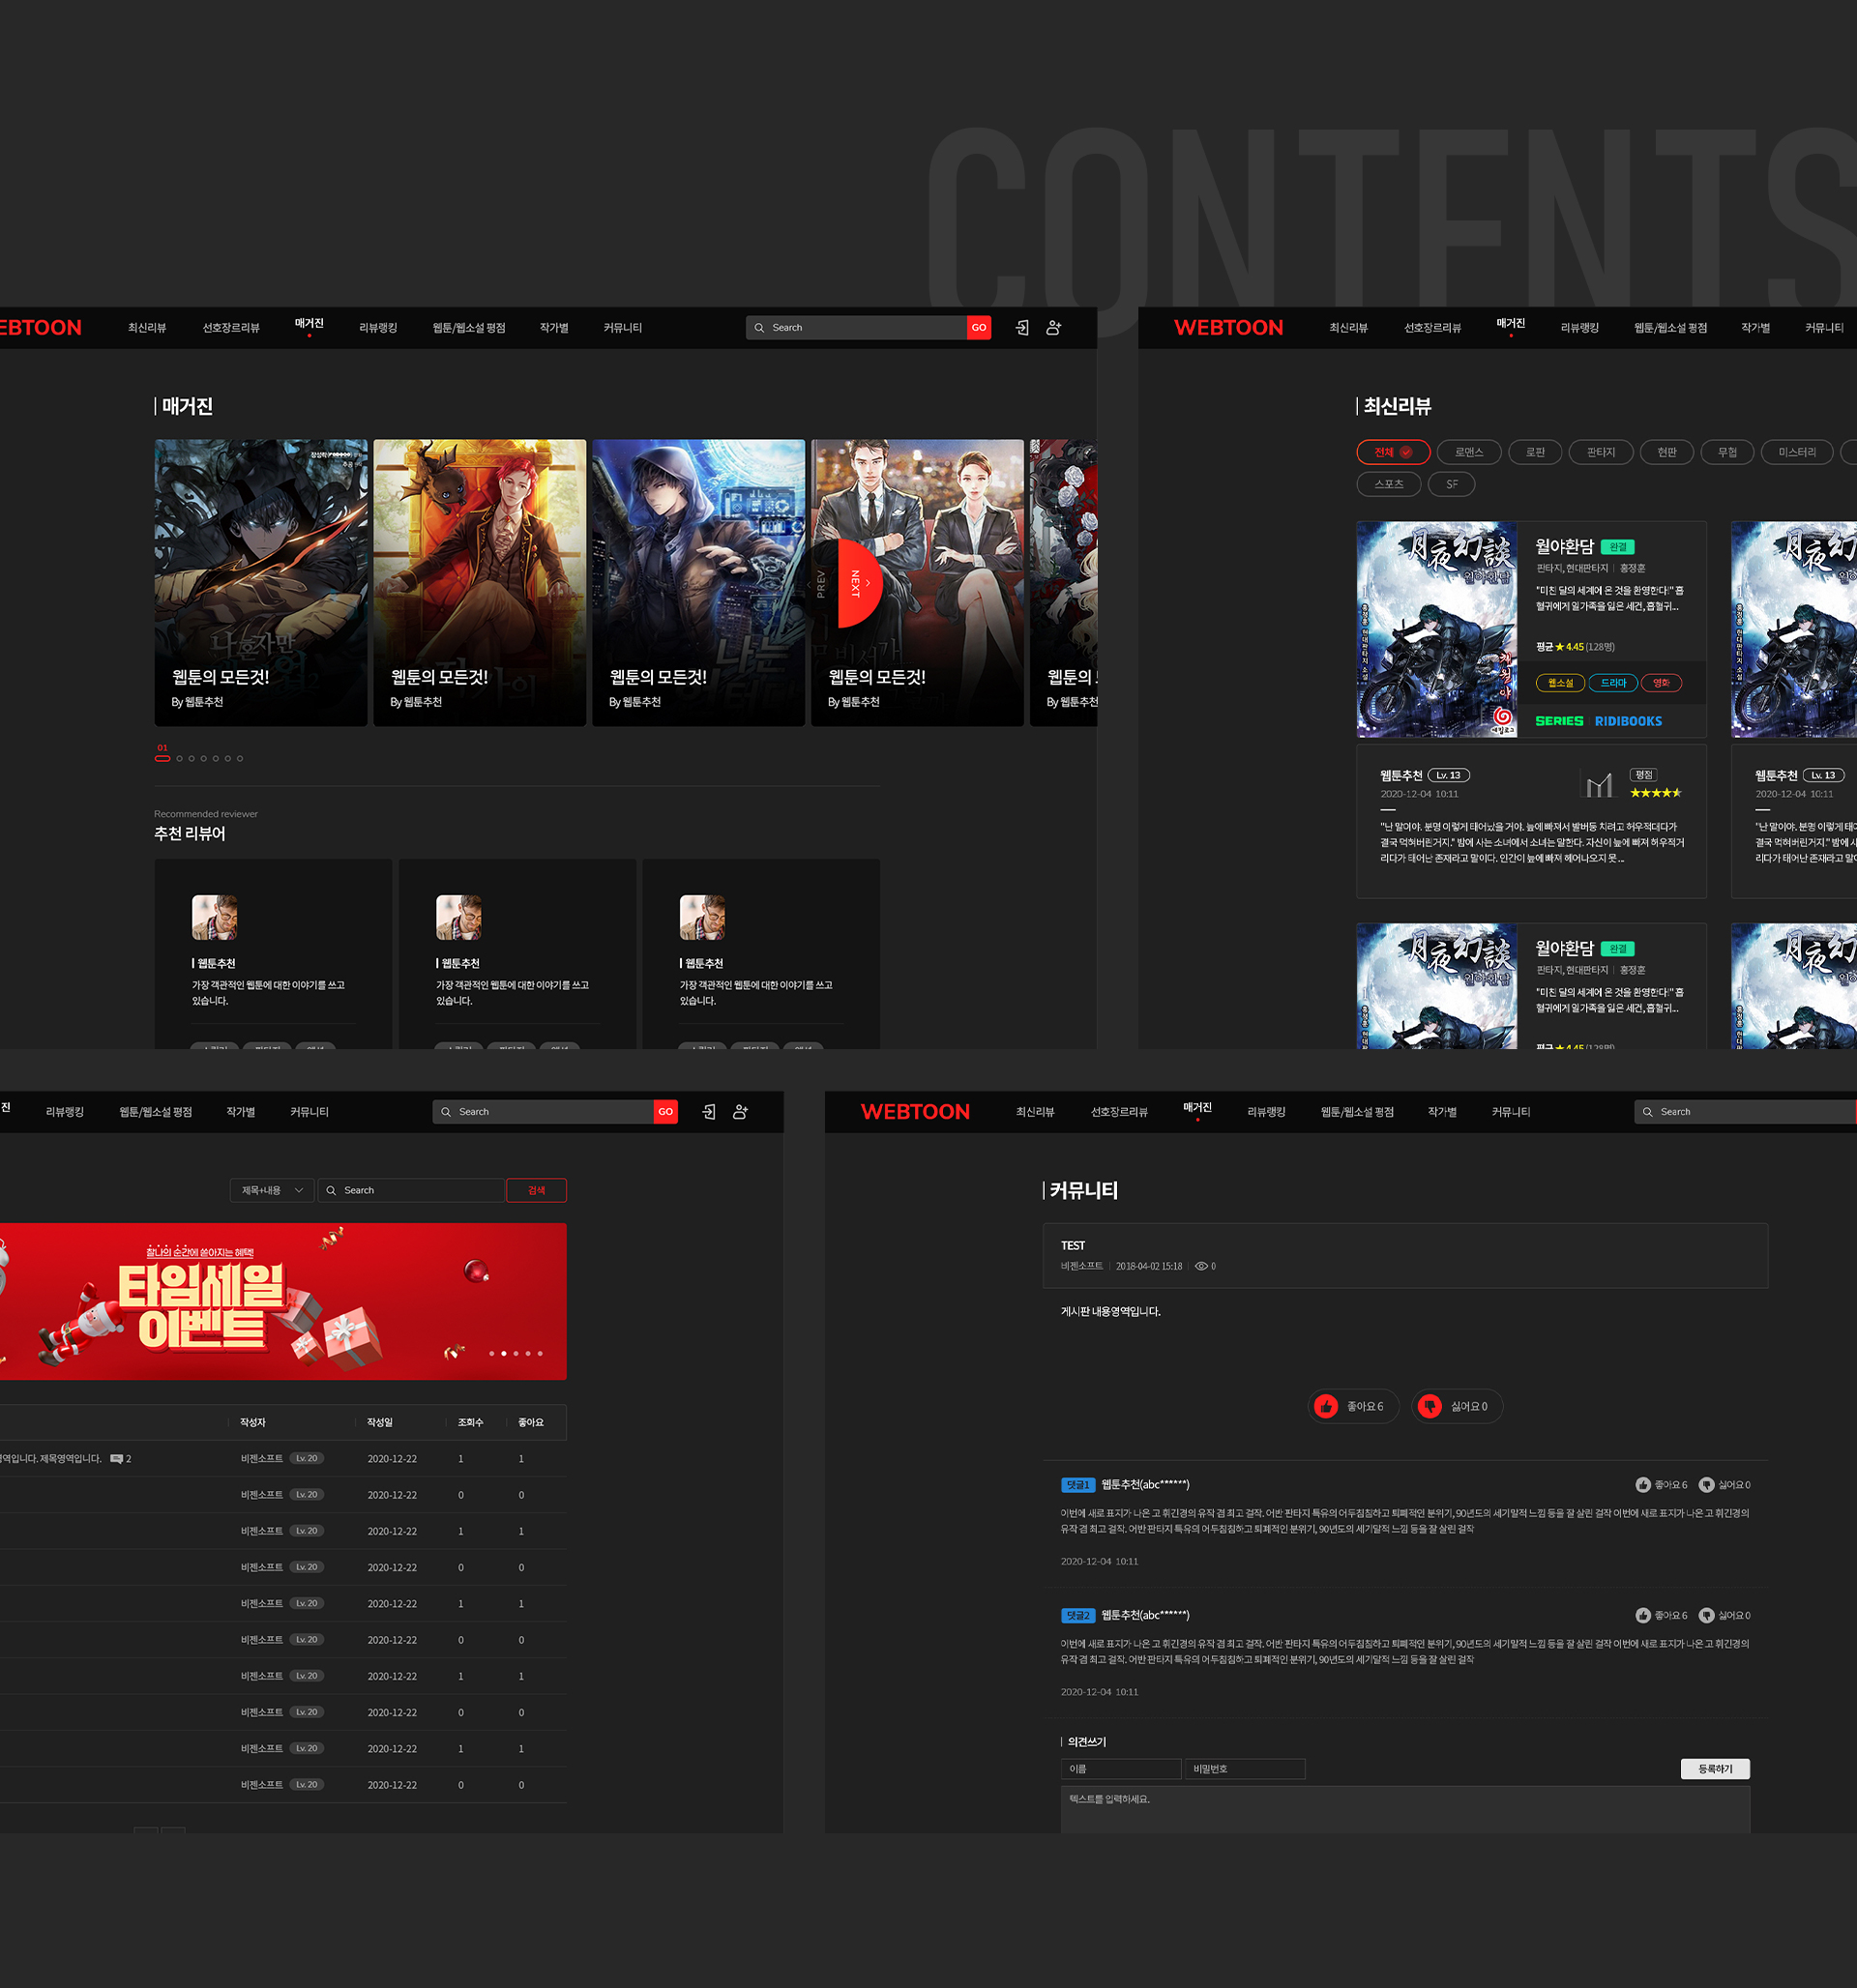Screen dimensions: 1857x1988
Task: Click the red thumbs-down 싫어요 0 icon
Action: pos(1430,1406)
